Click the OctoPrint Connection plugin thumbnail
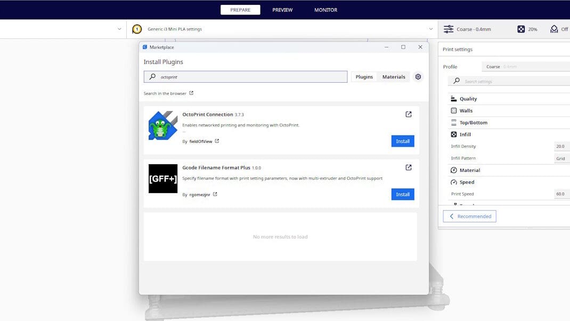The height and width of the screenshot is (321, 570). tap(163, 125)
